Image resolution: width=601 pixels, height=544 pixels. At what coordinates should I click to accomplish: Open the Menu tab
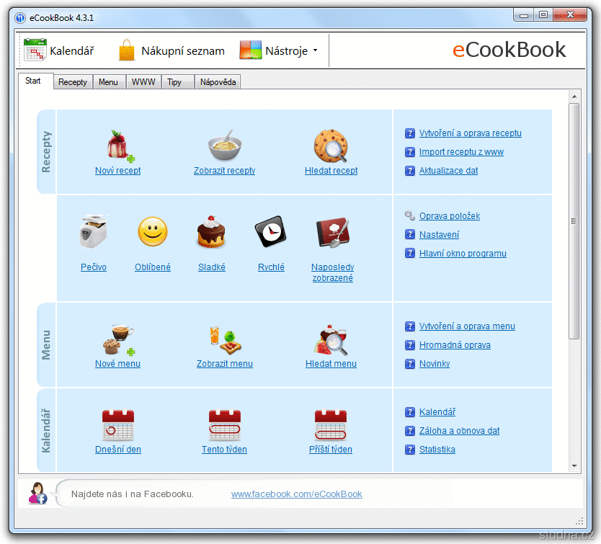109,81
